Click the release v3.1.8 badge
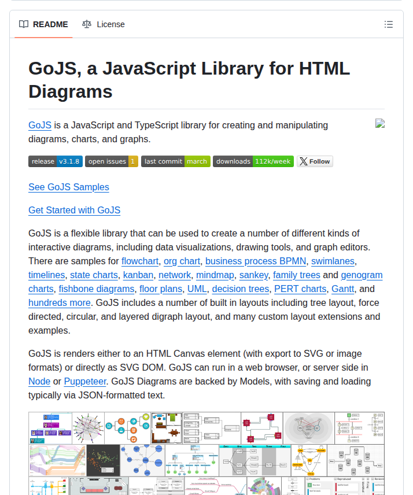Screen dimensions: 413x495 click(x=56, y=161)
